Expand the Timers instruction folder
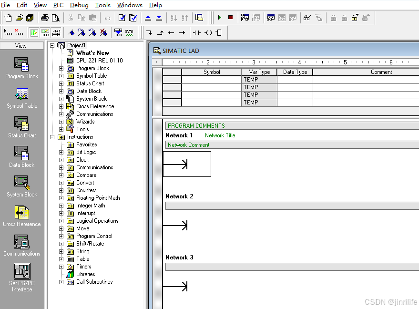Image resolution: width=419 pixels, height=309 pixels. click(61, 267)
